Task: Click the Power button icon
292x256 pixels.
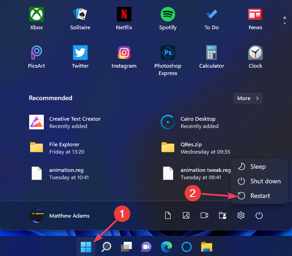Action: [x=259, y=215]
